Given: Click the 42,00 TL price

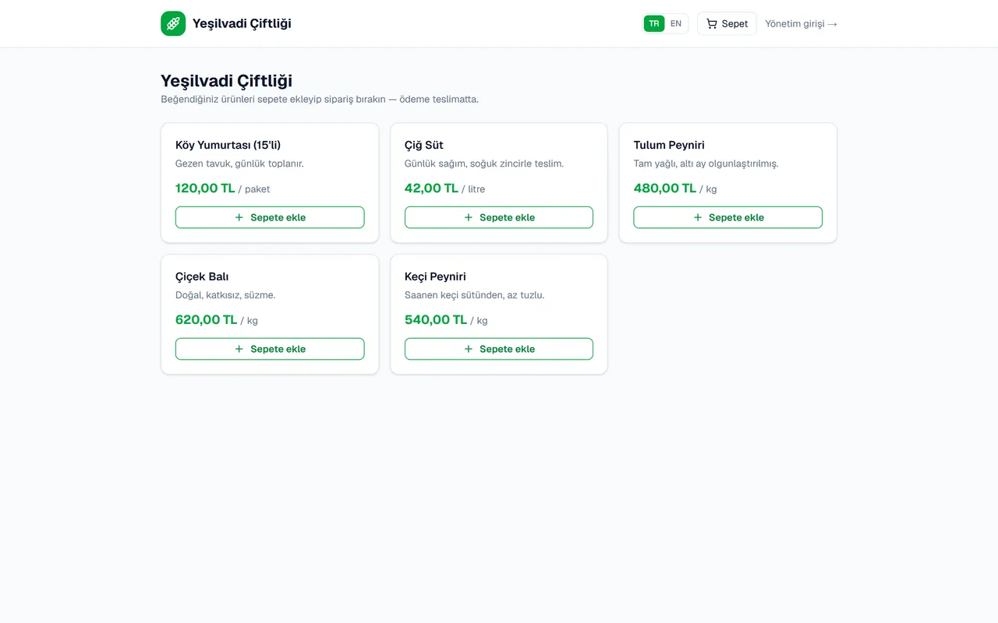Looking at the screenshot, I should [431, 188].
